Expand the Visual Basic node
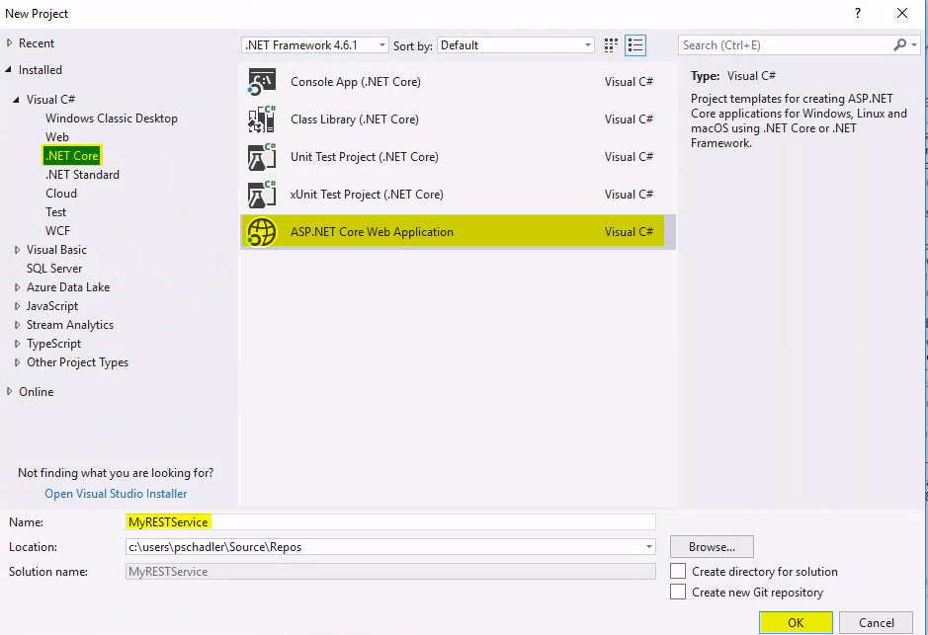The image size is (928, 635). [x=17, y=250]
